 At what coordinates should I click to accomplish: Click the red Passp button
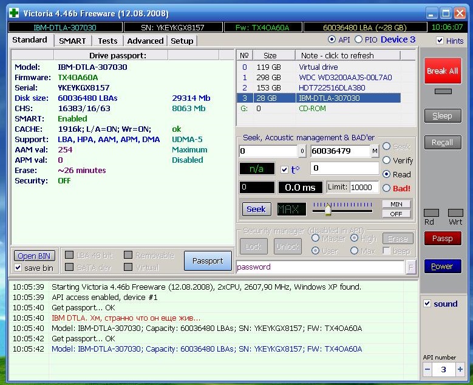pos(443,239)
